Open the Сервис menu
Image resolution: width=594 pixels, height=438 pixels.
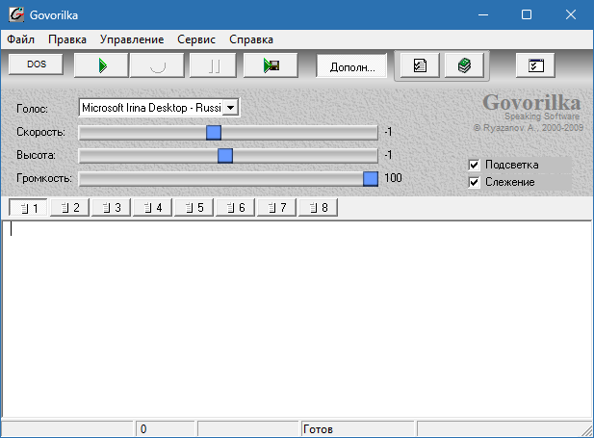[196, 39]
